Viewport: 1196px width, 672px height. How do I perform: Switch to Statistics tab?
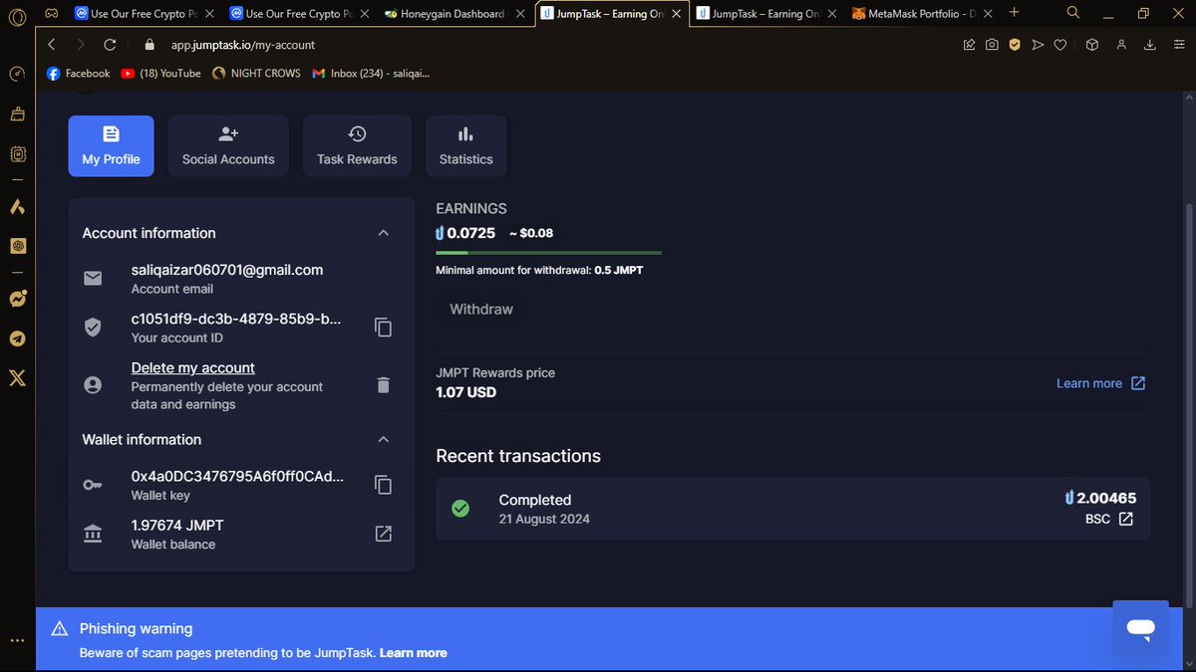point(465,146)
